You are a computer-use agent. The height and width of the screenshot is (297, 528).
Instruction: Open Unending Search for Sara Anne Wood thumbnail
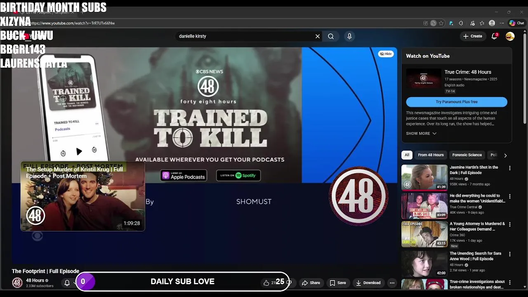tap(424, 263)
